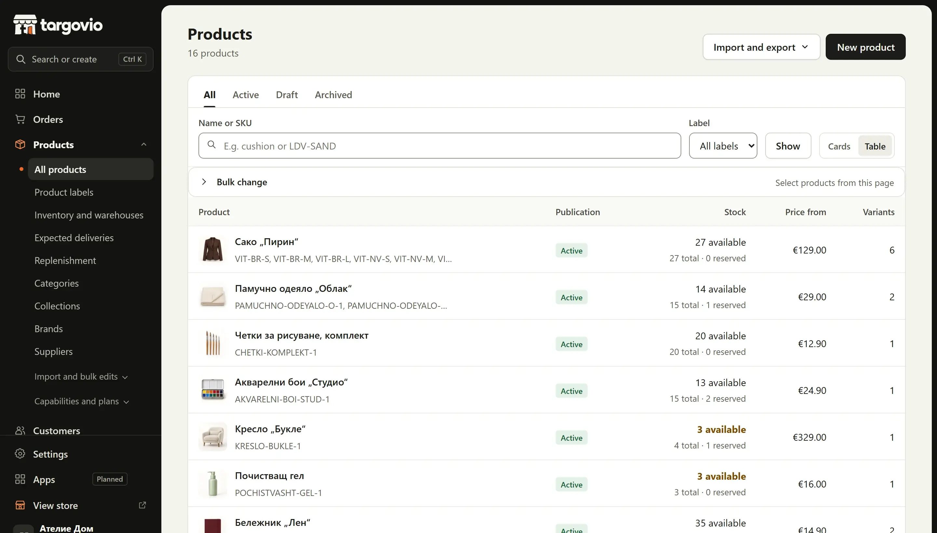Click the external link icon beside View store
The width and height of the screenshot is (937, 533).
point(143,506)
